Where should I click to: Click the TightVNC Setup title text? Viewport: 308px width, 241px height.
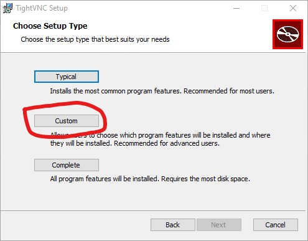coord(42,8)
